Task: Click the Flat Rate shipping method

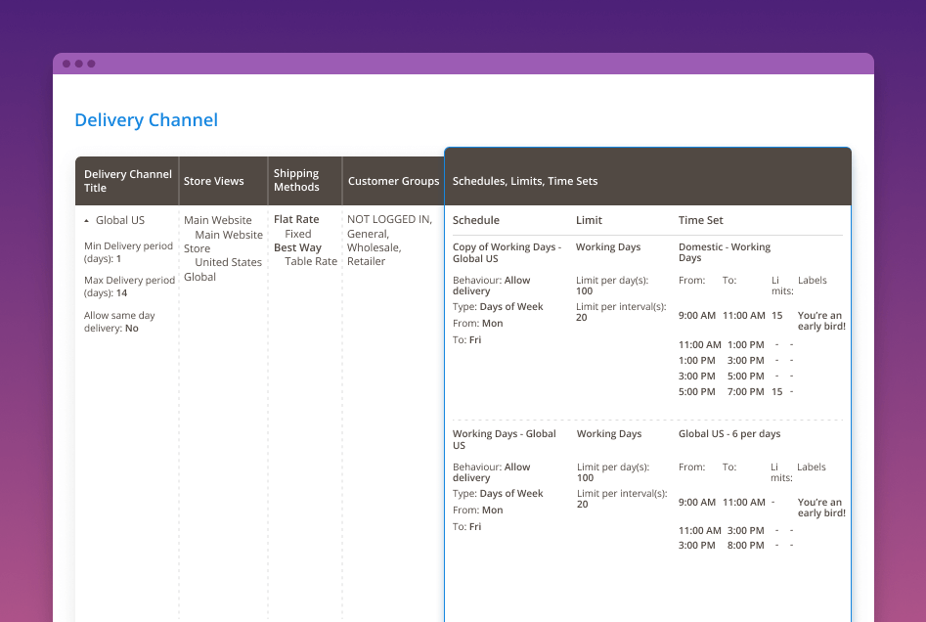Action: point(296,220)
